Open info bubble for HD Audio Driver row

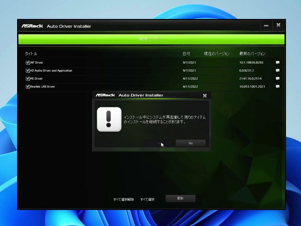point(277,71)
